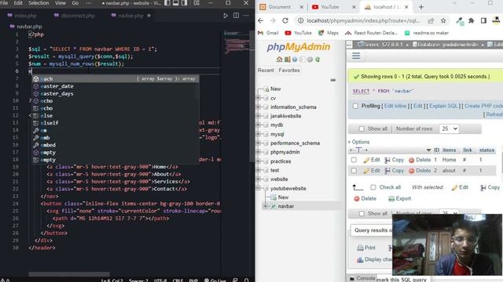Collapse the youtubewebsite database
Image resolution: width=503 pixels, height=282 pixels.
[x=259, y=188]
